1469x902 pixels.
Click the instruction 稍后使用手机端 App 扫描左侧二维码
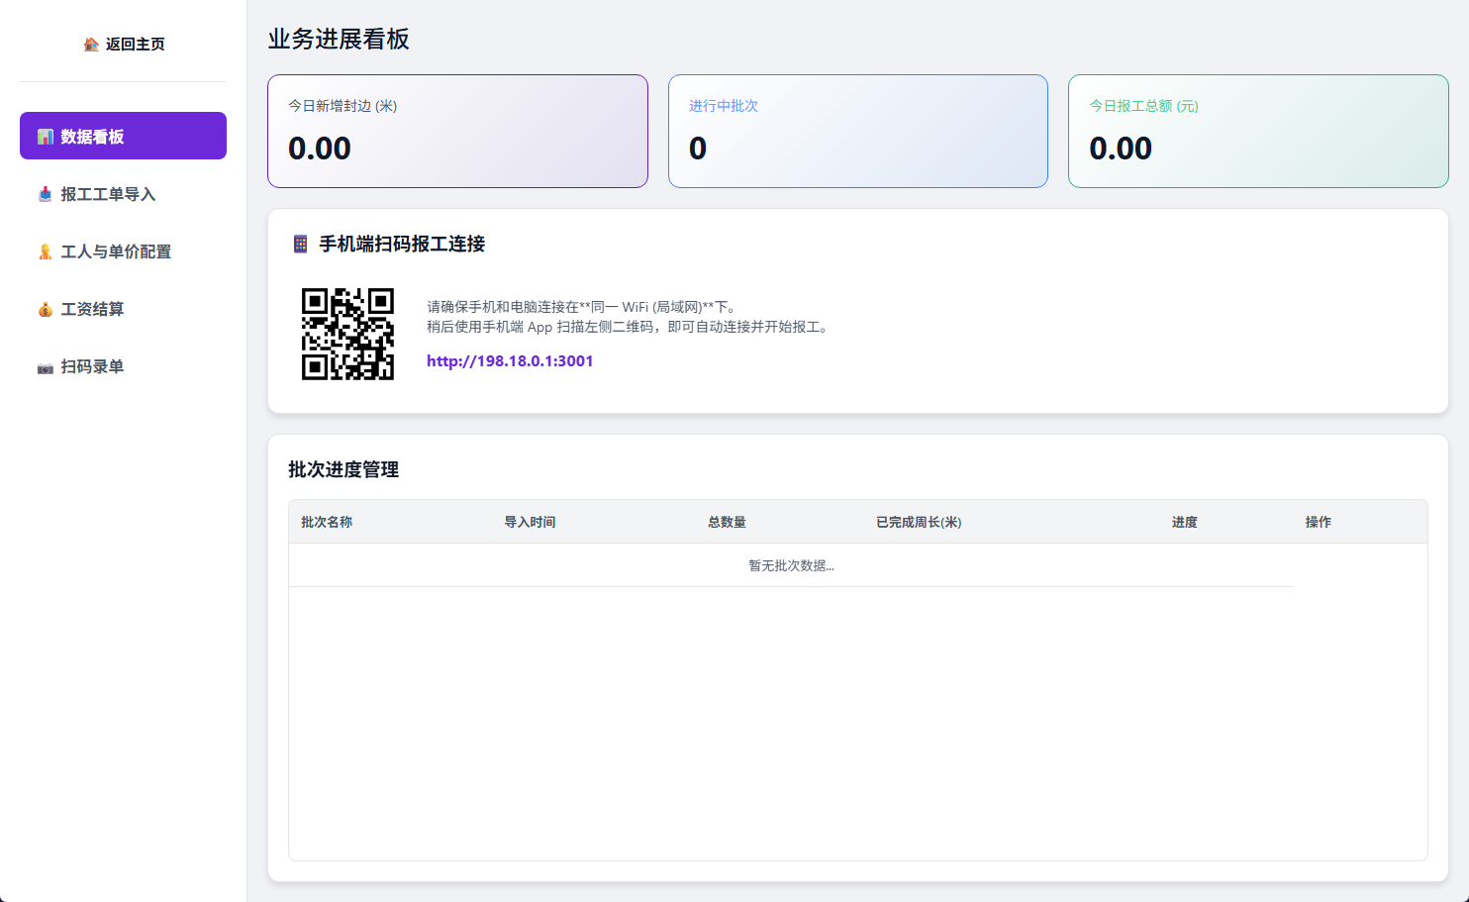coord(628,327)
